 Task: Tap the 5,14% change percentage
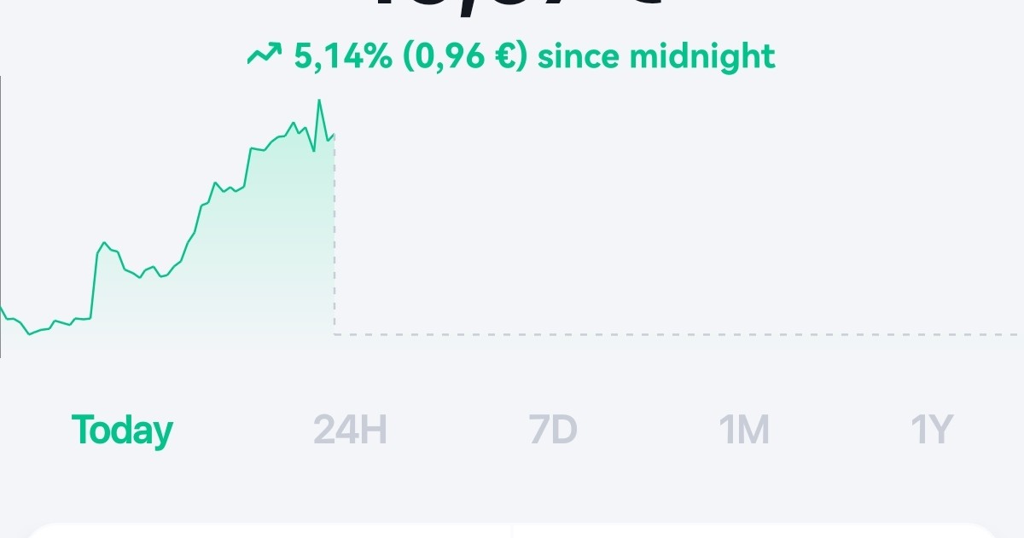[x=343, y=56]
